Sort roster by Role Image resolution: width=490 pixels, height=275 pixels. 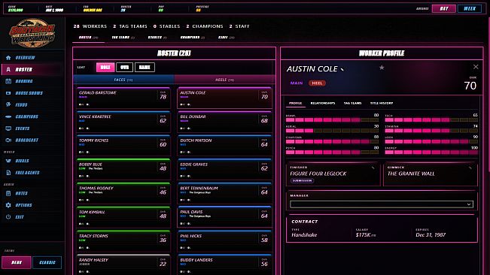105,68
